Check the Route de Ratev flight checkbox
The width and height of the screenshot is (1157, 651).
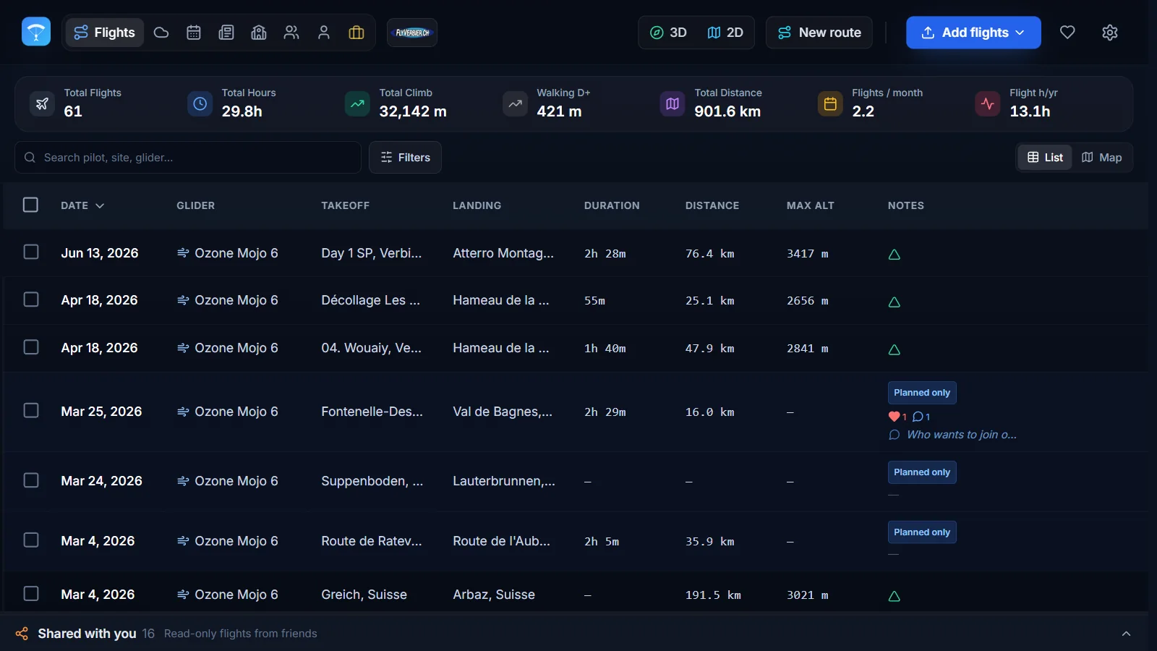click(x=31, y=540)
